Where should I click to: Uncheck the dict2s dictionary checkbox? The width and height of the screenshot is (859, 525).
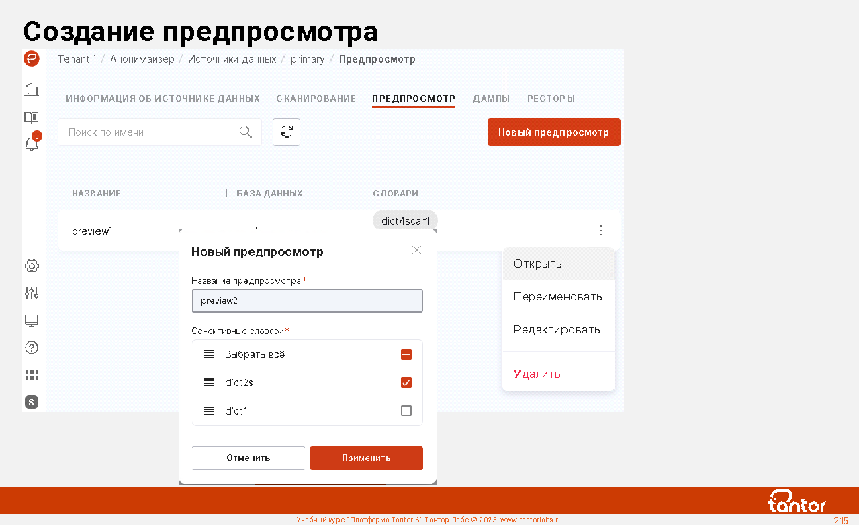tap(406, 382)
